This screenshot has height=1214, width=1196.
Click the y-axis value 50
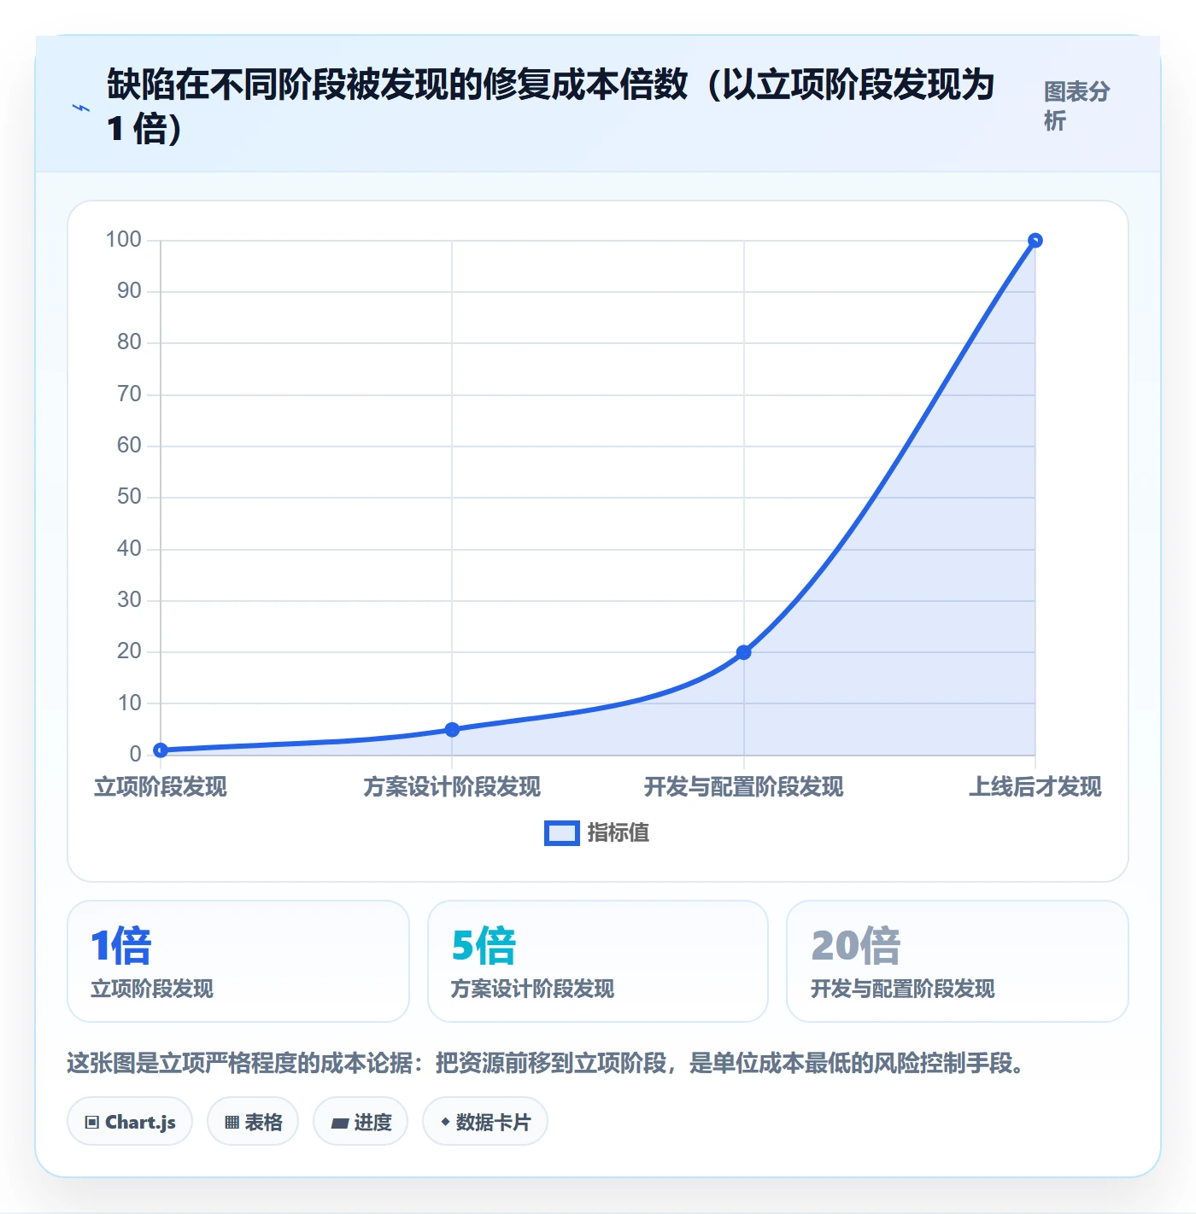tap(129, 497)
